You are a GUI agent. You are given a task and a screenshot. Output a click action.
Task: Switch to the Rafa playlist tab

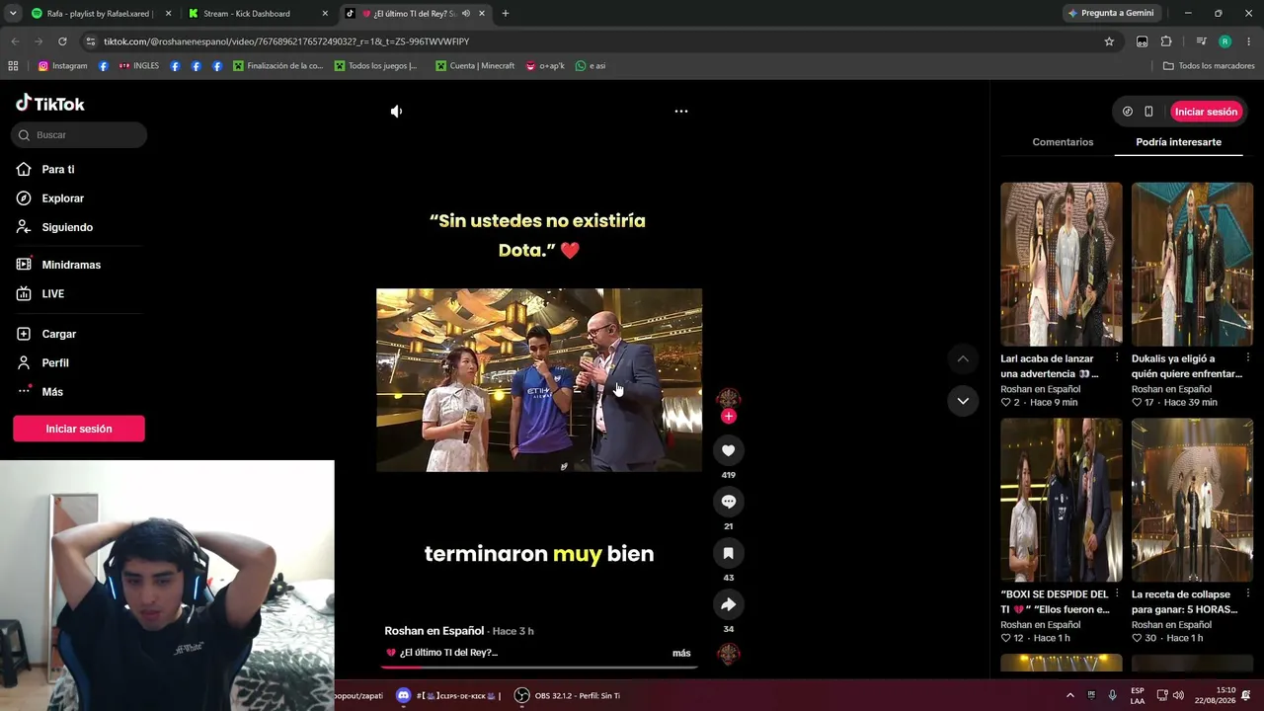click(x=102, y=14)
